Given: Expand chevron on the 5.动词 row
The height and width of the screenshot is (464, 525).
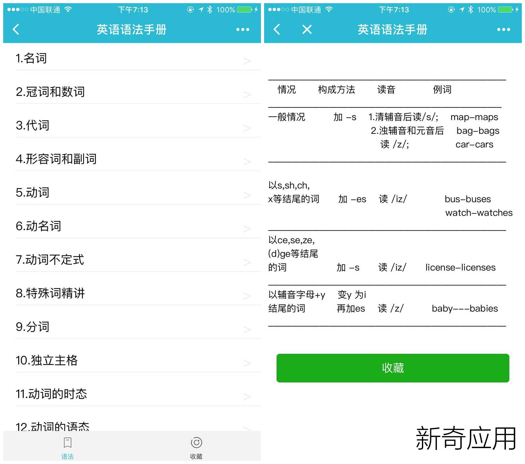Looking at the screenshot, I should [247, 195].
